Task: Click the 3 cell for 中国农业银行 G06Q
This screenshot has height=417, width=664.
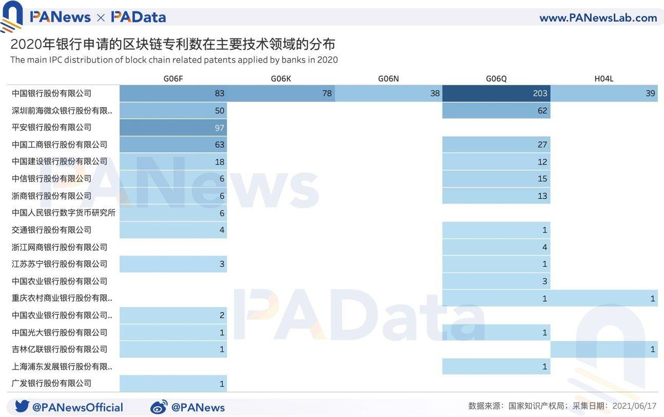Action: (x=496, y=281)
